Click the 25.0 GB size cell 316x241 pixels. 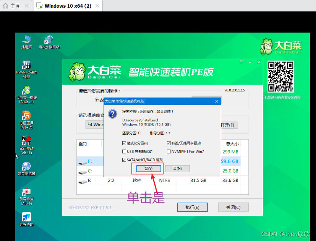click(230, 171)
